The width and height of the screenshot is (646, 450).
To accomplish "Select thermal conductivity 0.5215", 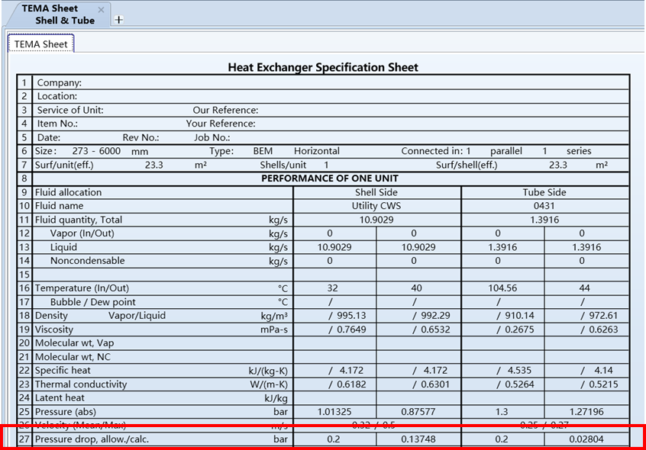I will (x=603, y=384).
